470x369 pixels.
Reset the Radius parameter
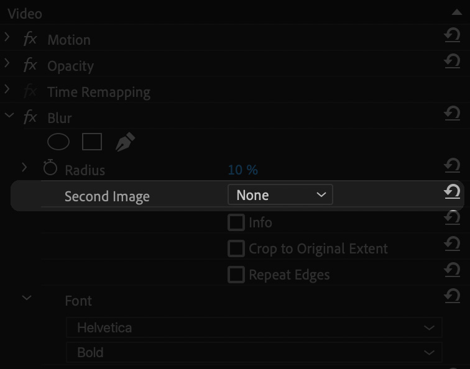pyautogui.click(x=452, y=165)
